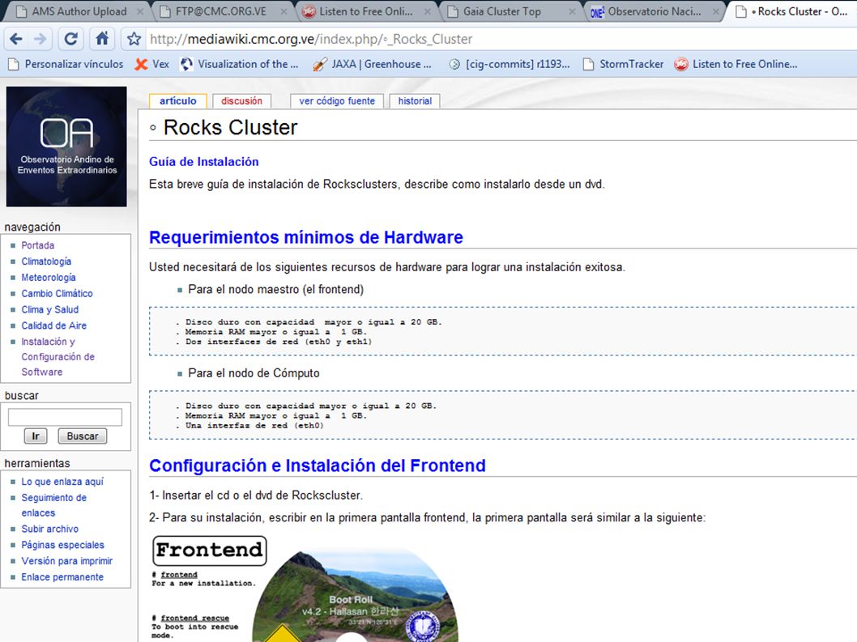Switch to the Listen to Free Onli... tab
This screenshot has width=857, height=642.
tap(366, 11)
